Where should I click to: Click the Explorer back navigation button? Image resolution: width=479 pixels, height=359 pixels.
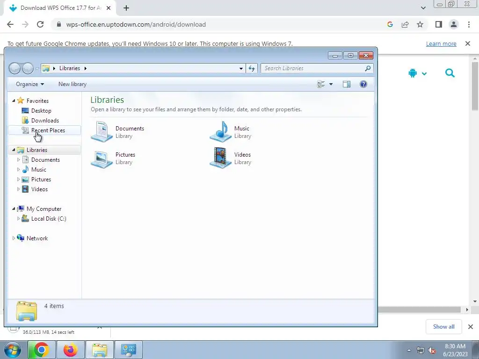click(15, 68)
